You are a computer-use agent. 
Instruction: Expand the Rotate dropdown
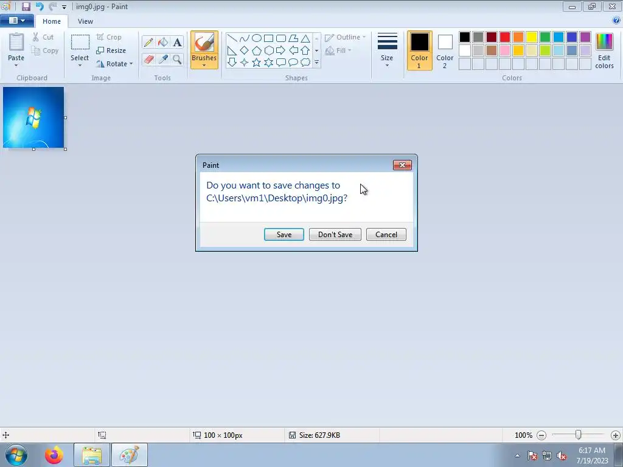(x=131, y=63)
